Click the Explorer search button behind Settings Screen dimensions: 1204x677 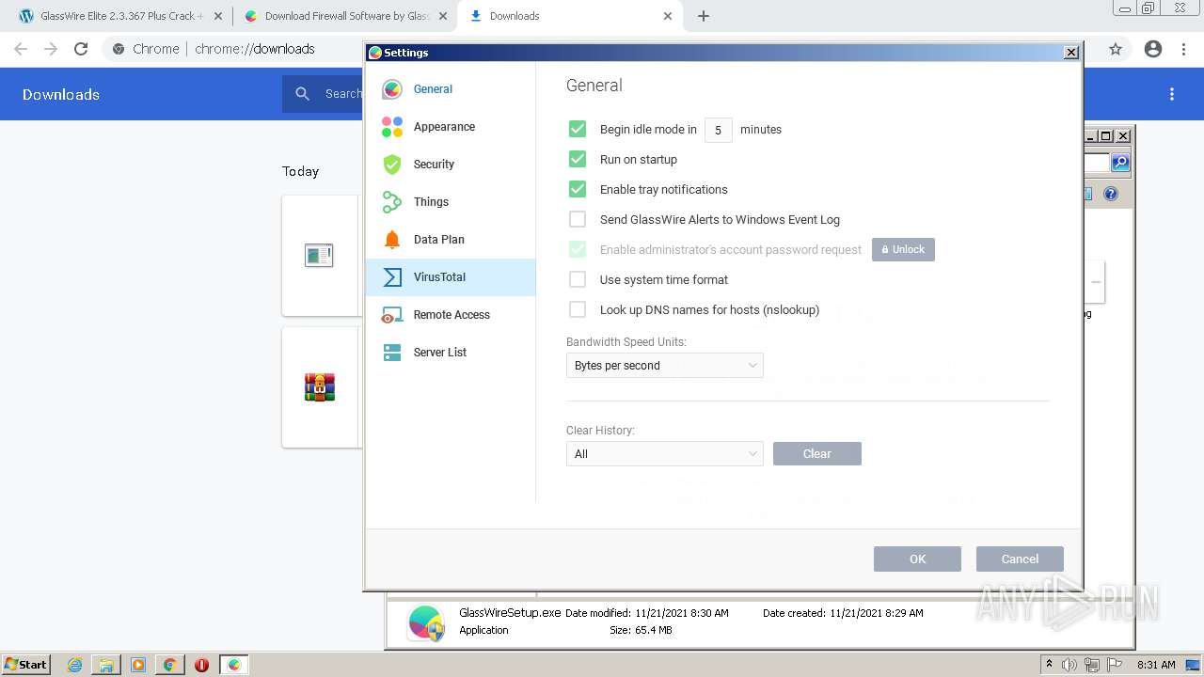pos(1120,163)
